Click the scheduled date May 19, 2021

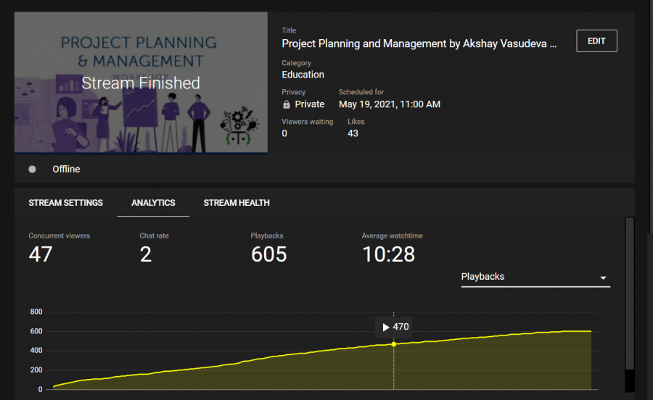[389, 104]
